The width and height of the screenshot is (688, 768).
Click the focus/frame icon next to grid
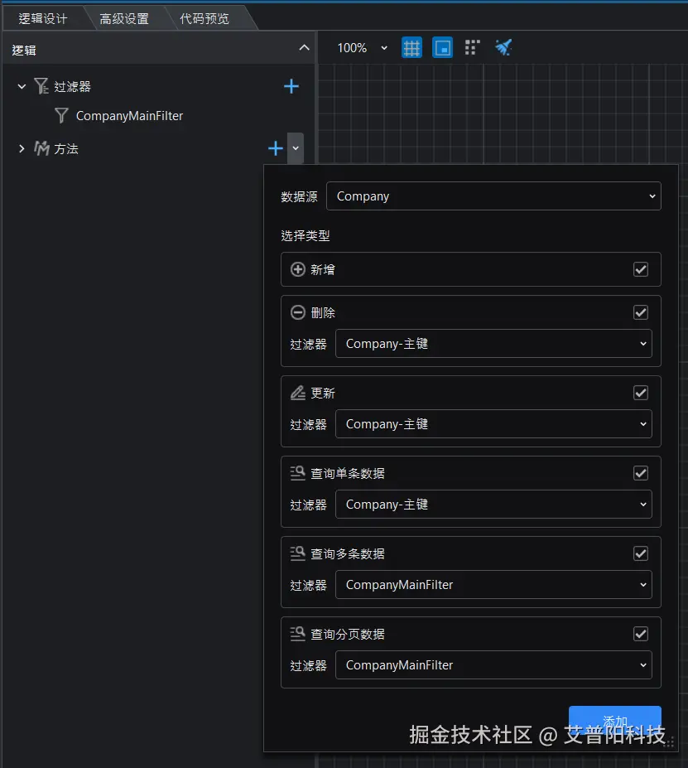click(442, 47)
